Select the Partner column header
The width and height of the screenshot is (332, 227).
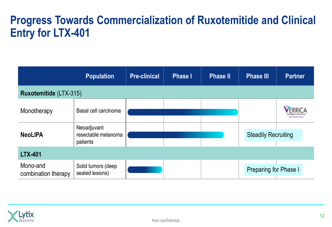(x=295, y=76)
